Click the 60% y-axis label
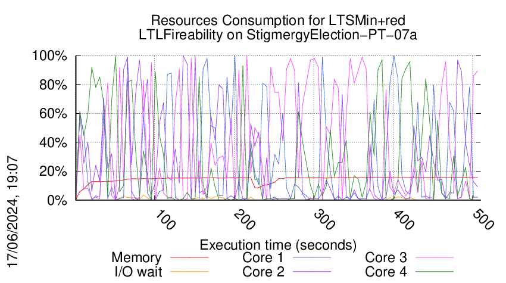This screenshot has width=506, height=283. (54, 114)
